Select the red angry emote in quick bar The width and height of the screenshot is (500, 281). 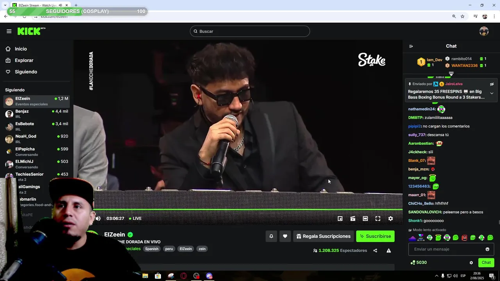pyautogui.click(x=464, y=237)
